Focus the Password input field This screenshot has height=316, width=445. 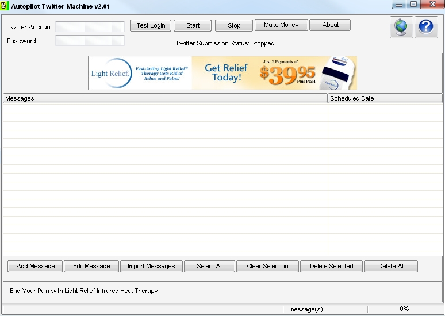[90, 41]
